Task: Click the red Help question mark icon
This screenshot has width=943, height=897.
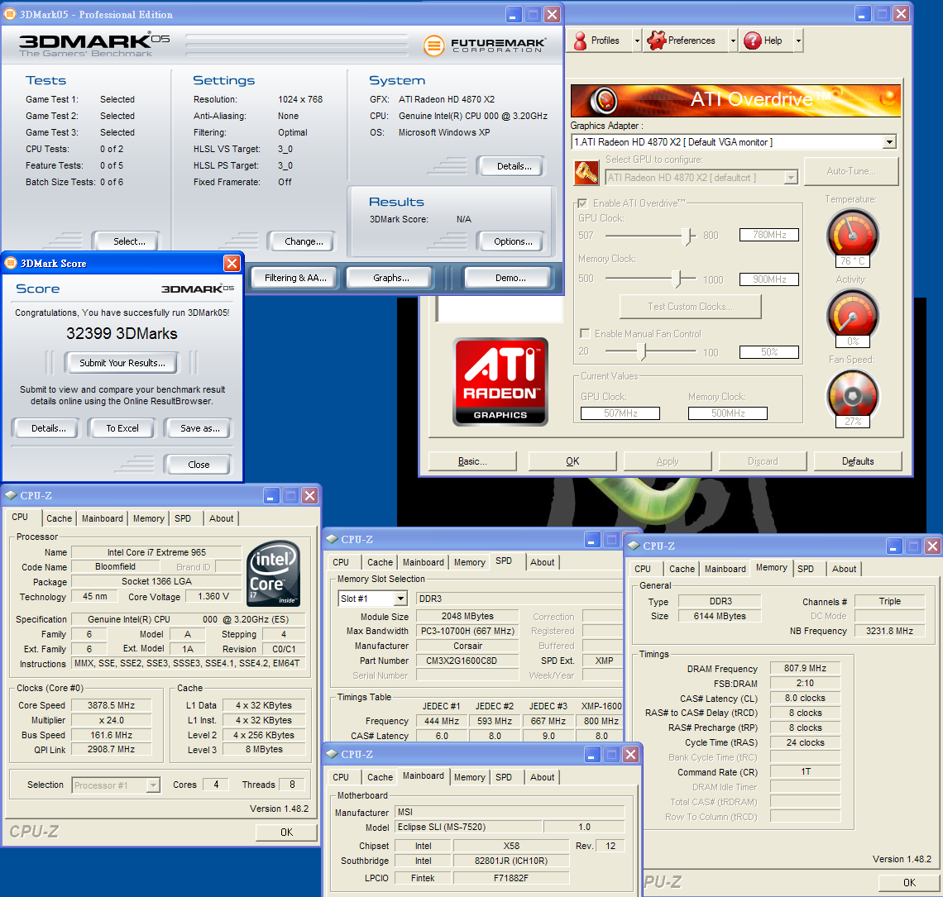Action: tap(753, 41)
